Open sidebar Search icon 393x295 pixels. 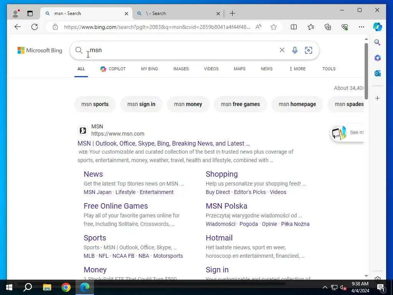click(378, 42)
